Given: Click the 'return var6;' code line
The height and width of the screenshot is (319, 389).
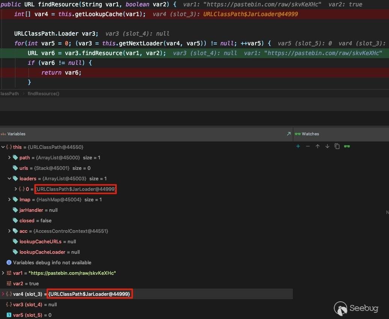Looking at the screenshot, I should tap(61, 73).
